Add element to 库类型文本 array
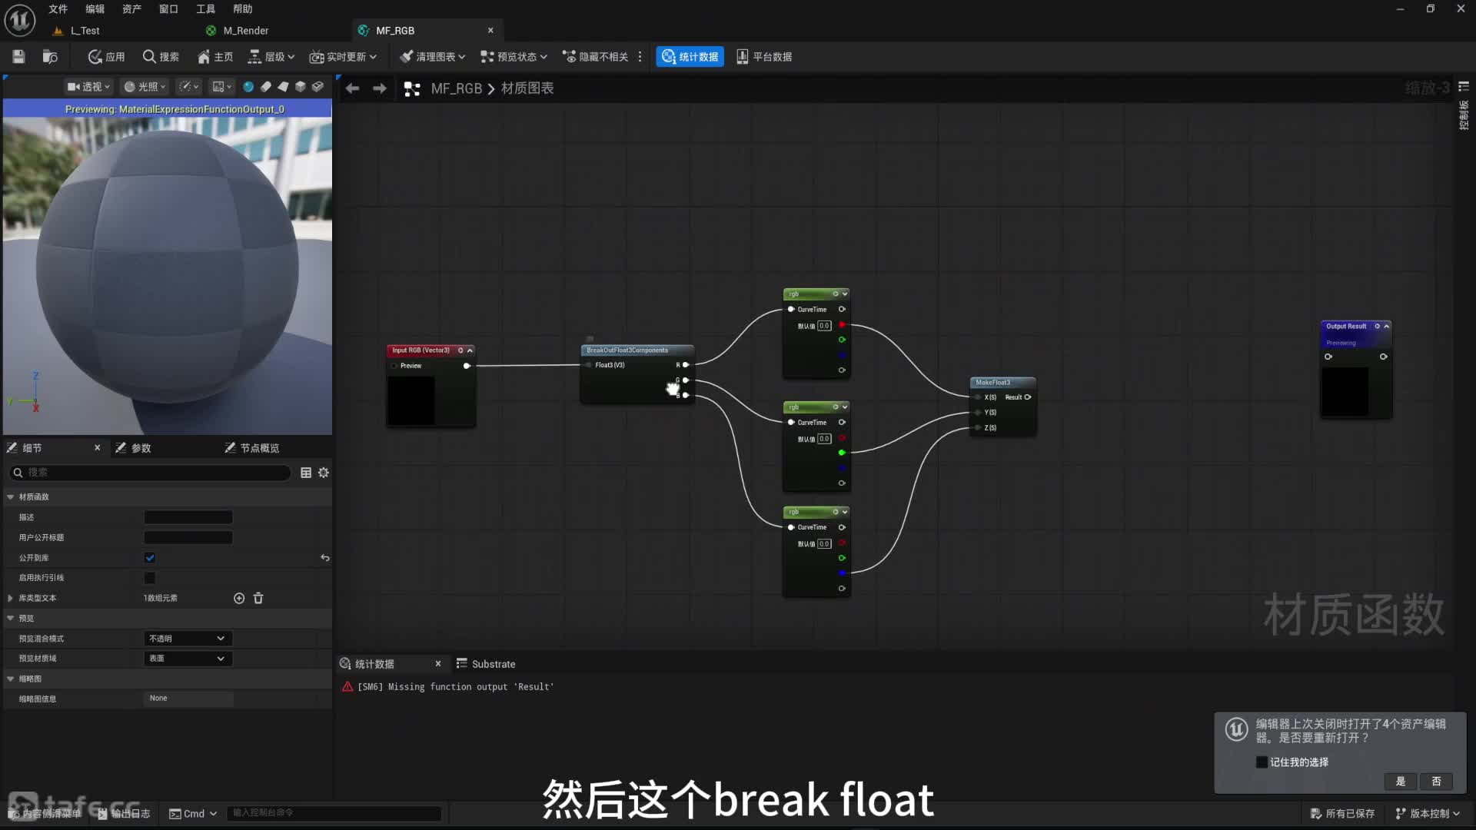The width and height of the screenshot is (1476, 830). [x=239, y=598]
